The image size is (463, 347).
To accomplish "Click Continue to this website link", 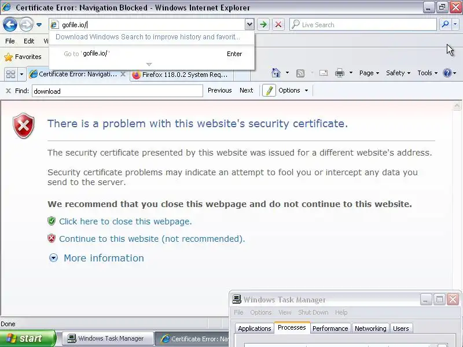I will tap(152, 239).
